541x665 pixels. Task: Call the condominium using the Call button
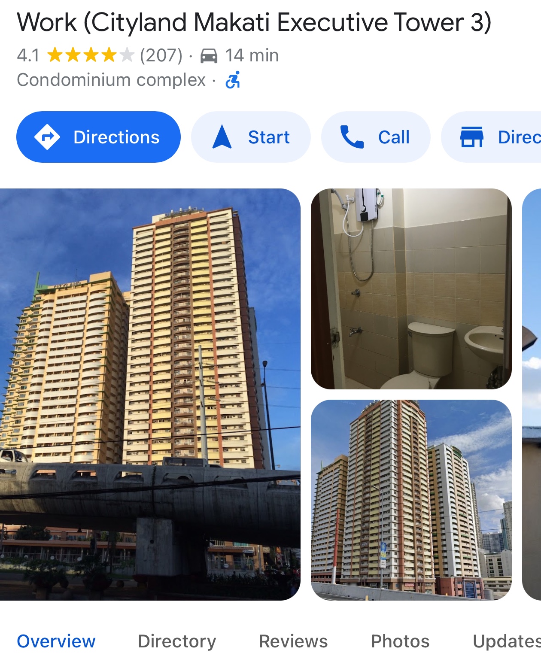click(376, 137)
